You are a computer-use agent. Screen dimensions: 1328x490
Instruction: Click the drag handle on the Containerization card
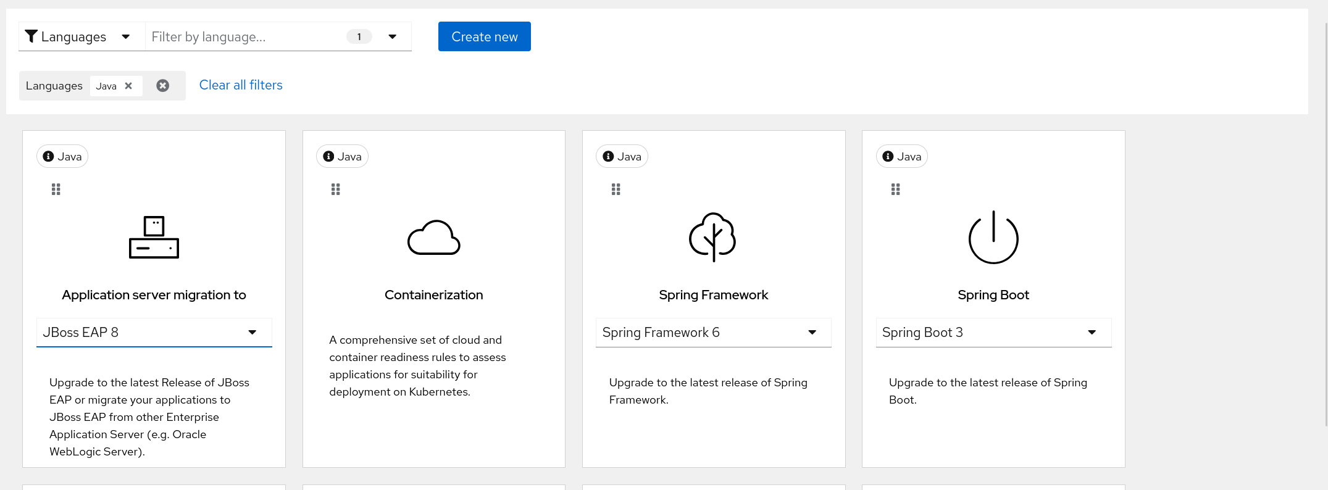(336, 189)
